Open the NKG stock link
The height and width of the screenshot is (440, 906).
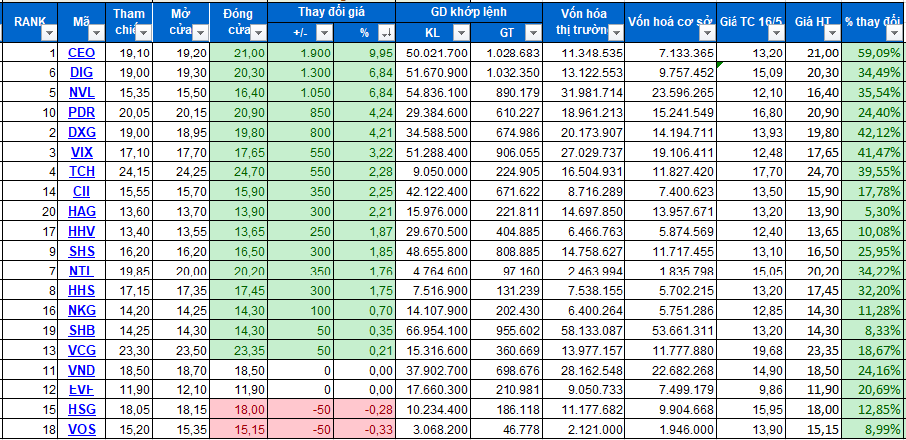pos(81,310)
